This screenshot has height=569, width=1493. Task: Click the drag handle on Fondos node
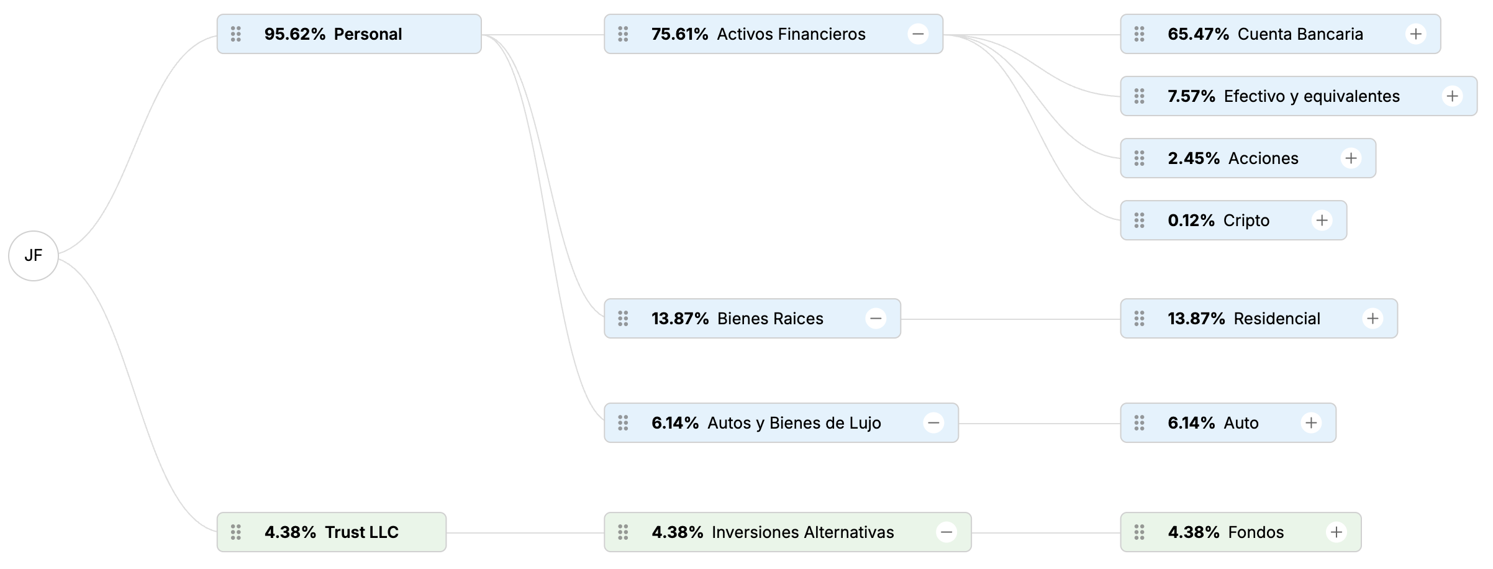coord(1139,532)
